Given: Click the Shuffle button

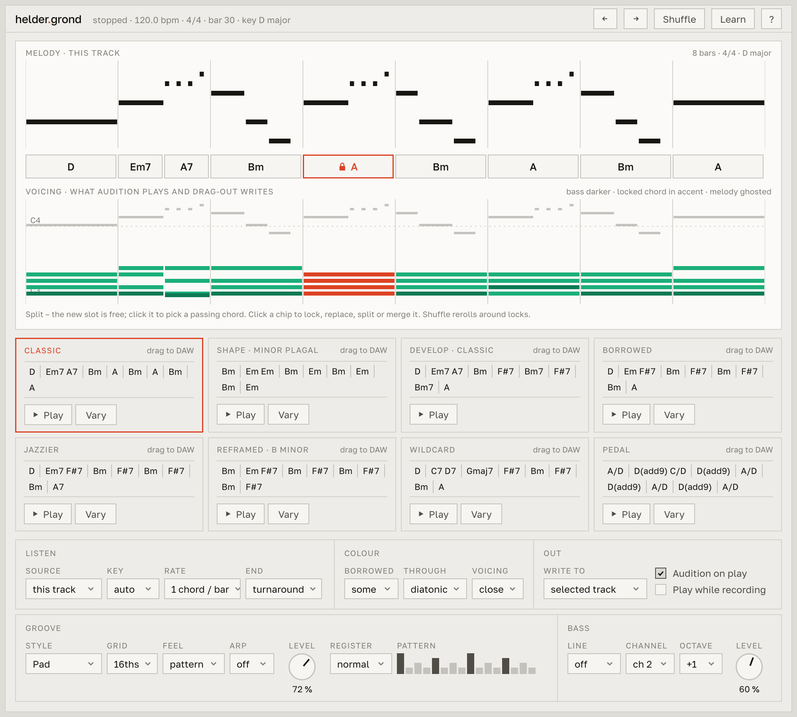Looking at the screenshot, I should (679, 19).
